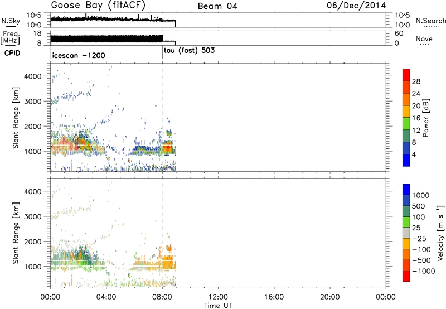Click the 'CPID' row label
Screen dimensions: 446x309
12,53
